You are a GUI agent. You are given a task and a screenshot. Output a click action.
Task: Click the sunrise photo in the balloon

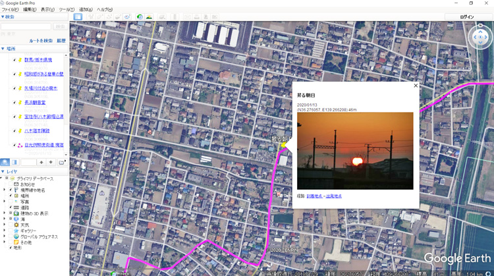point(355,151)
